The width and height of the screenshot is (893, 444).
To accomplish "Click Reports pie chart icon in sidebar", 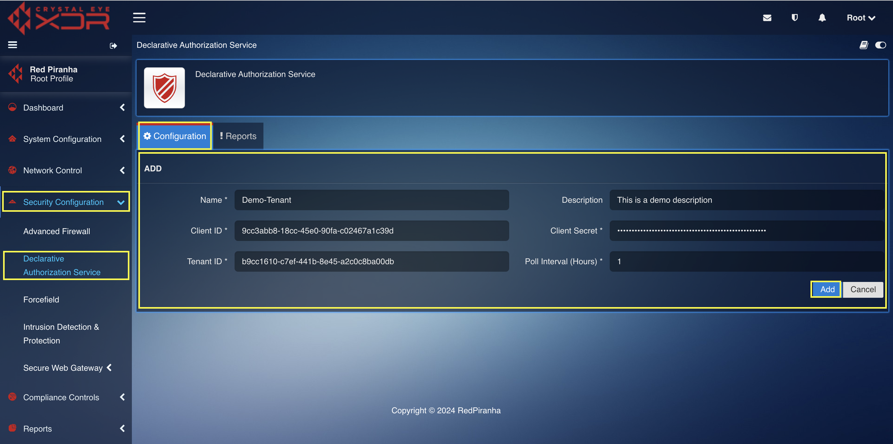I will coord(12,428).
